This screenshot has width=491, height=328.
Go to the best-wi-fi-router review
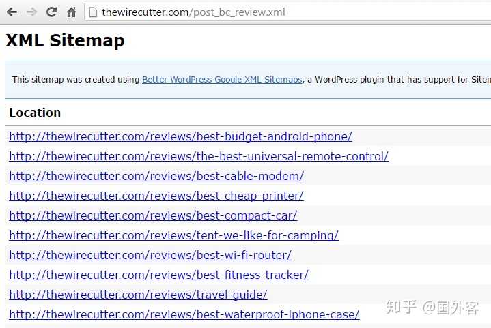[x=150, y=255]
